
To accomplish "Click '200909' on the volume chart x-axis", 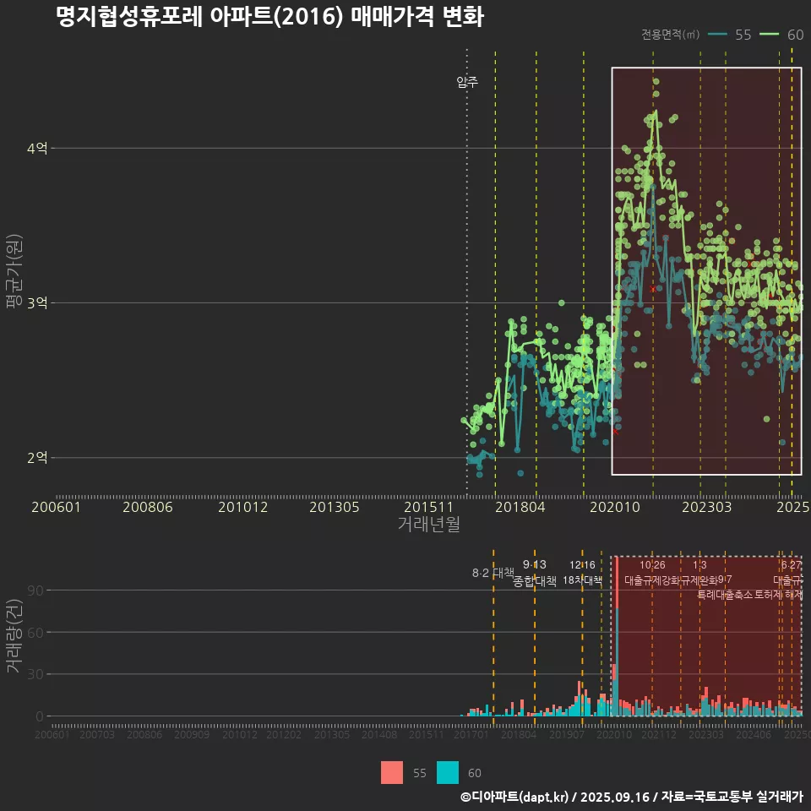I will click(x=192, y=734).
